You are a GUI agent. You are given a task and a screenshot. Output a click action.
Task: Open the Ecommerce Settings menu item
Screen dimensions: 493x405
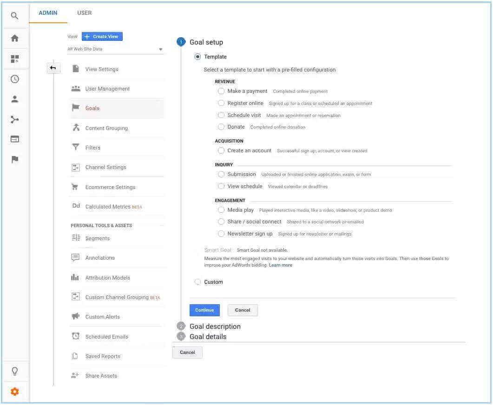(110, 187)
